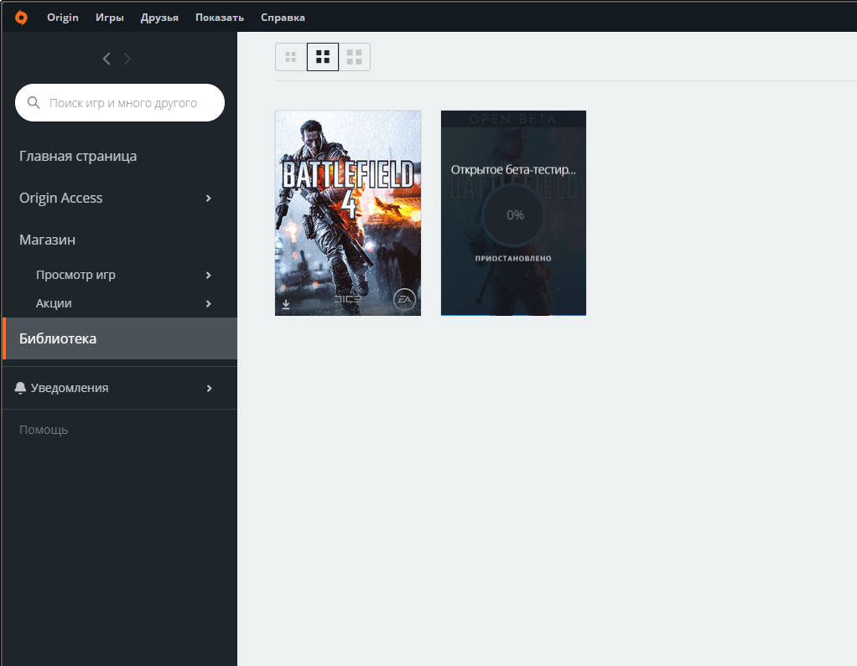Open the Показать menu
The image size is (857, 666).
pos(220,18)
